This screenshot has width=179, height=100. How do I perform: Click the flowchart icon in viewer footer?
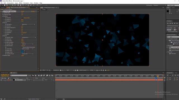pos(103,70)
